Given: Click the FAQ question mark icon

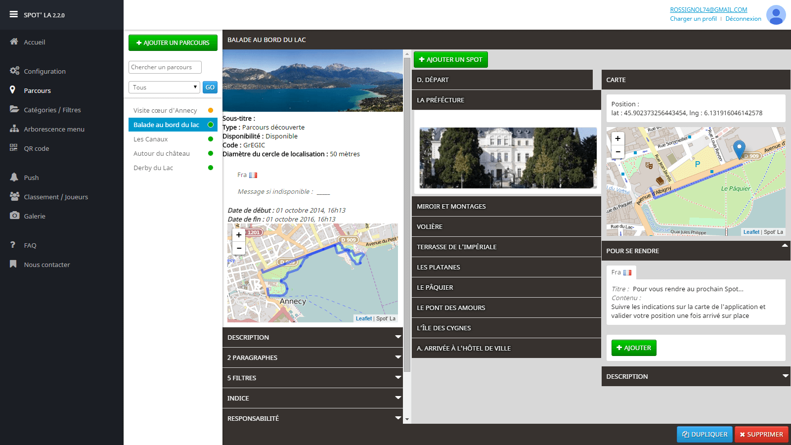Looking at the screenshot, I should point(13,245).
